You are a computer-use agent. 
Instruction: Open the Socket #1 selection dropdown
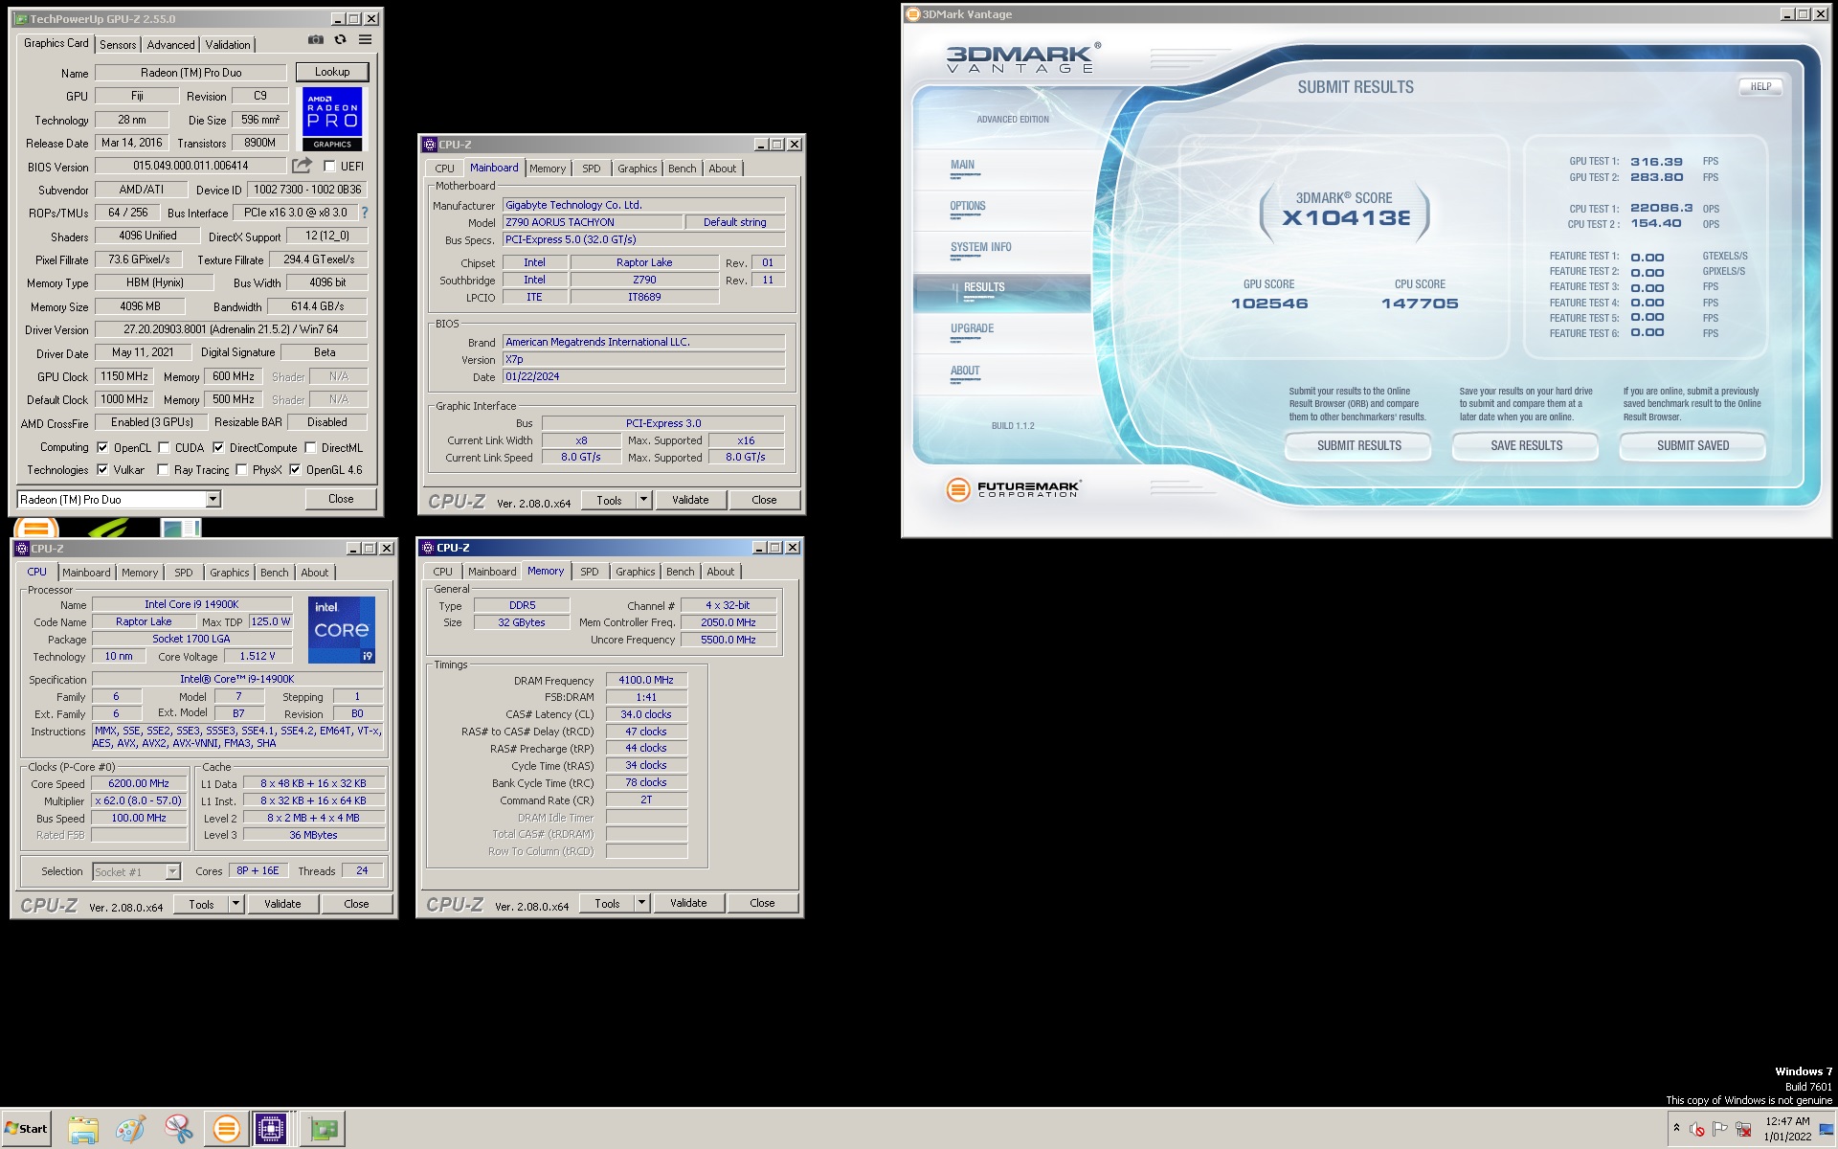click(172, 871)
